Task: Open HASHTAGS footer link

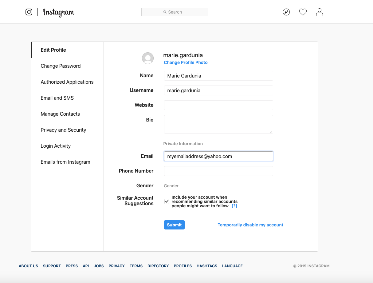Action: pyautogui.click(x=207, y=266)
